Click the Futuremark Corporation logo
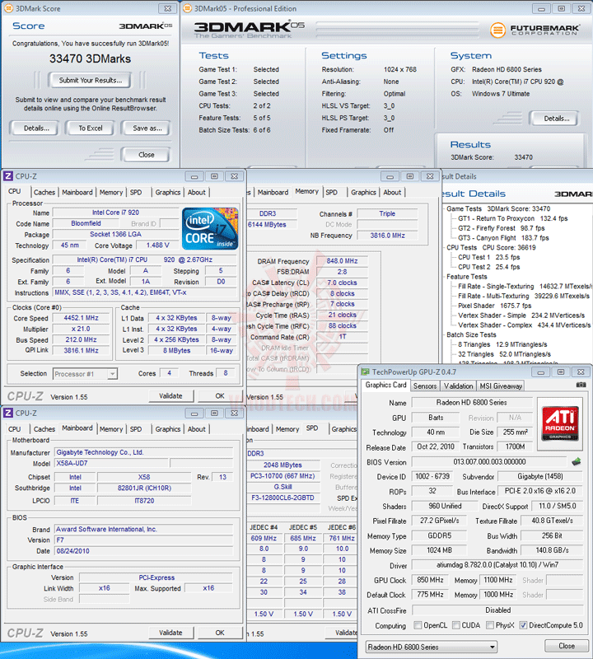Viewport: 593px width, 659px height. pos(535,30)
